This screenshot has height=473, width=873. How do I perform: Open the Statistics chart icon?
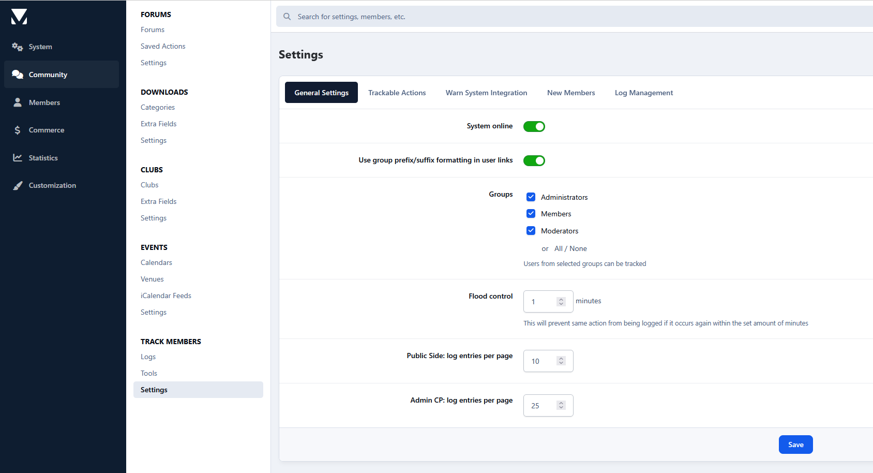point(18,158)
